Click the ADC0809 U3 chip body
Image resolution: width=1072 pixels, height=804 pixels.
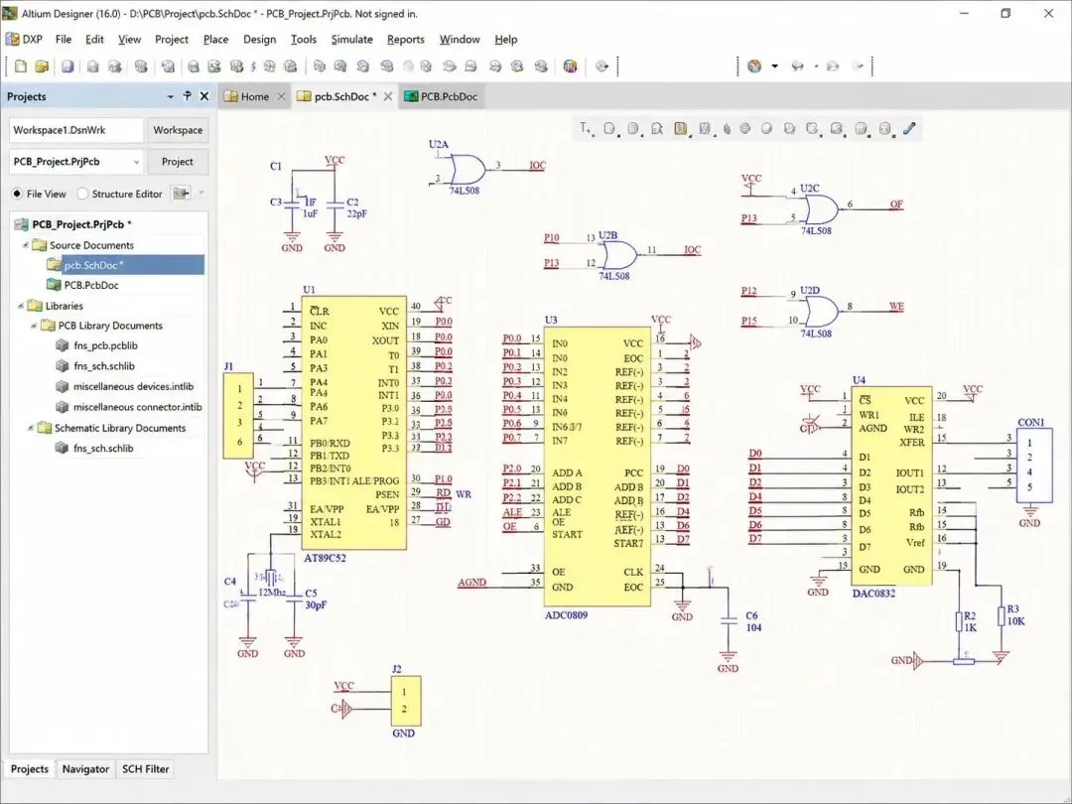click(598, 467)
